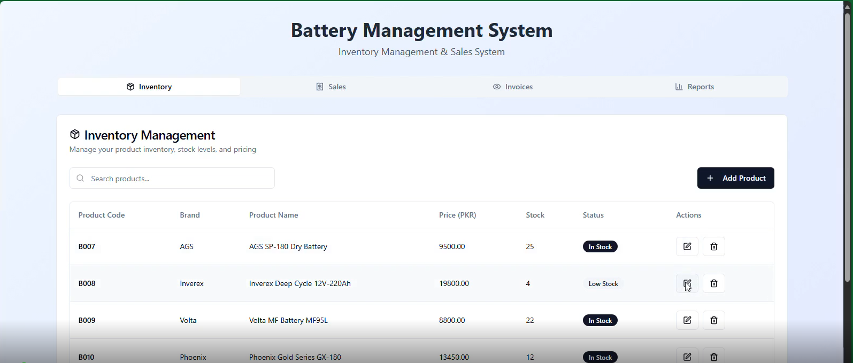
Task: Select product code B007
Action: coord(87,246)
